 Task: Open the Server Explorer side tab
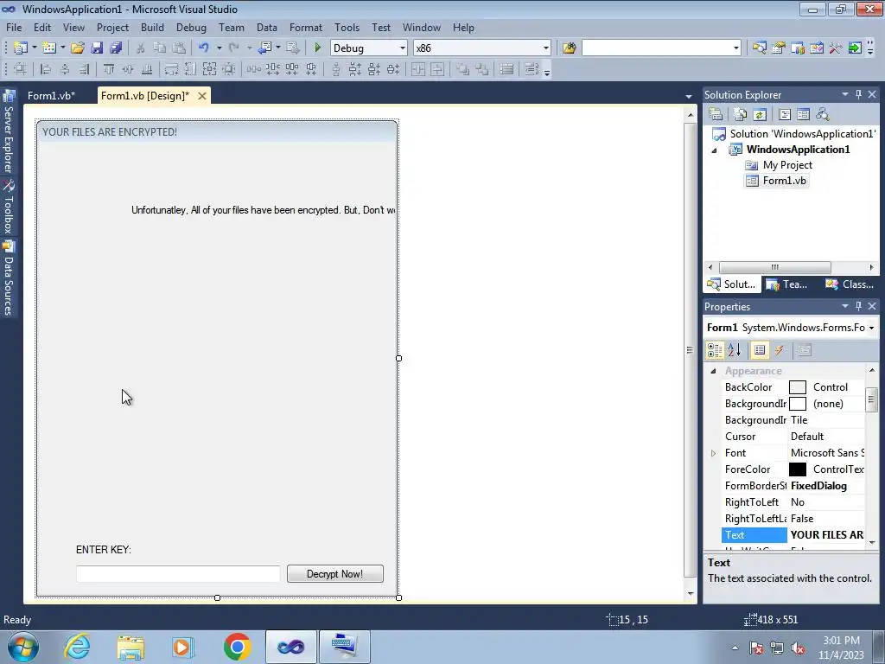(x=9, y=131)
